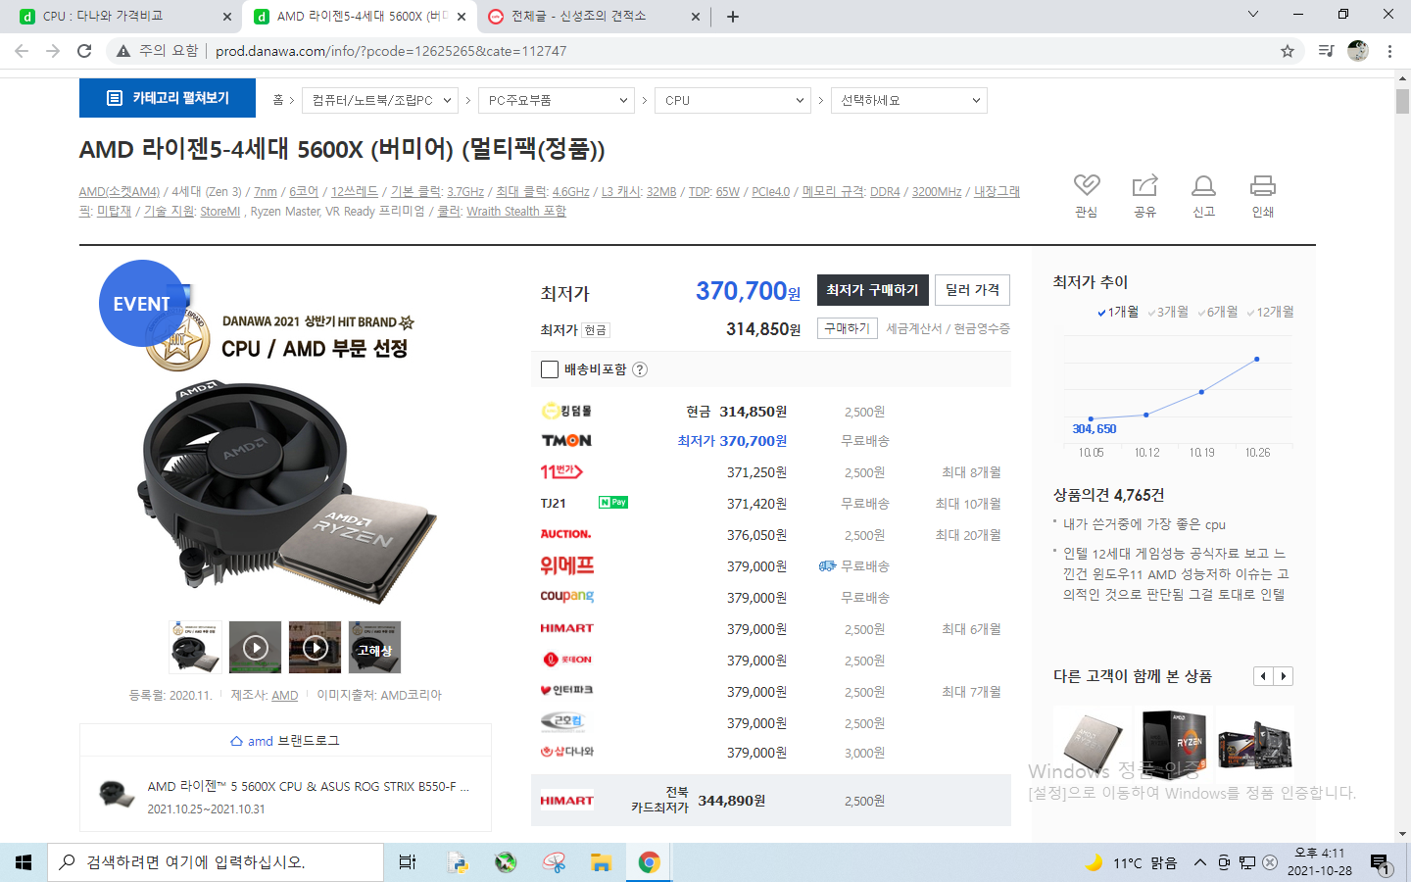Expand 카테고리 펼쳐보기 menu

pyautogui.click(x=168, y=98)
